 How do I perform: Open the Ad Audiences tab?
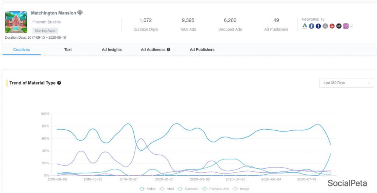click(x=153, y=50)
